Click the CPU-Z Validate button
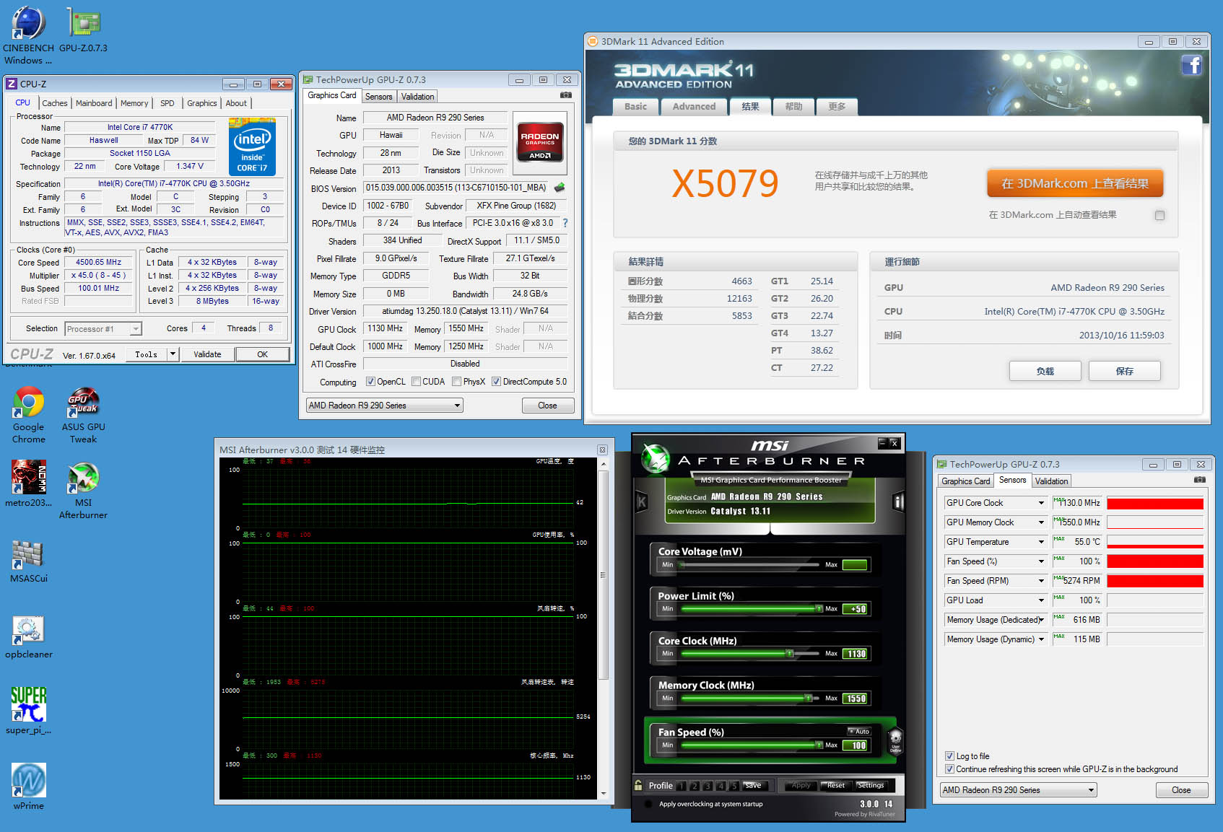 point(207,354)
